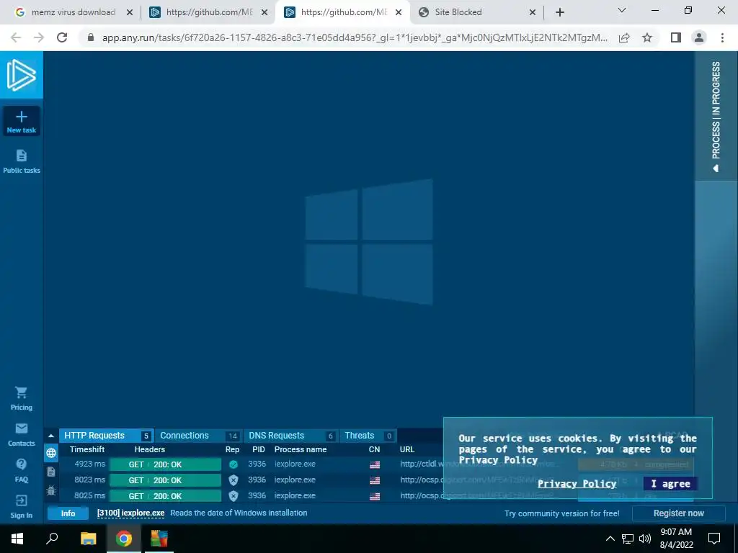
Task: Open the notifications action center
Action: tap(714, 538)
